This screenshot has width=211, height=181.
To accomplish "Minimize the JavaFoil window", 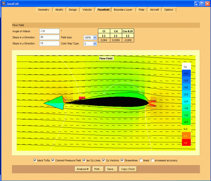I will tap(197, 4).
